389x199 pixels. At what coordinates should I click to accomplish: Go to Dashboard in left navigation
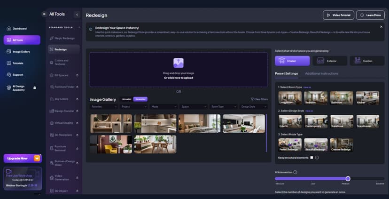pos(22,29)
